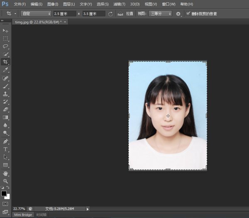Open the 3D(D) menu
The width and height of the screenshot is (249, 218).
click(x=135, y=4)
